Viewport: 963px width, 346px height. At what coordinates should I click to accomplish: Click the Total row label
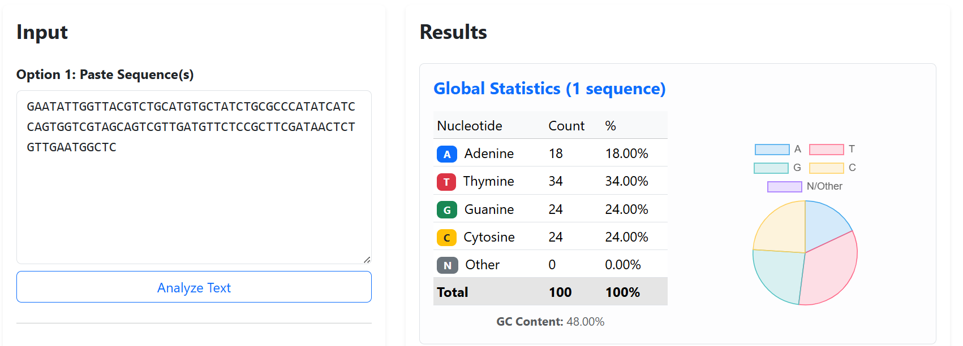[x=453, y=292]
